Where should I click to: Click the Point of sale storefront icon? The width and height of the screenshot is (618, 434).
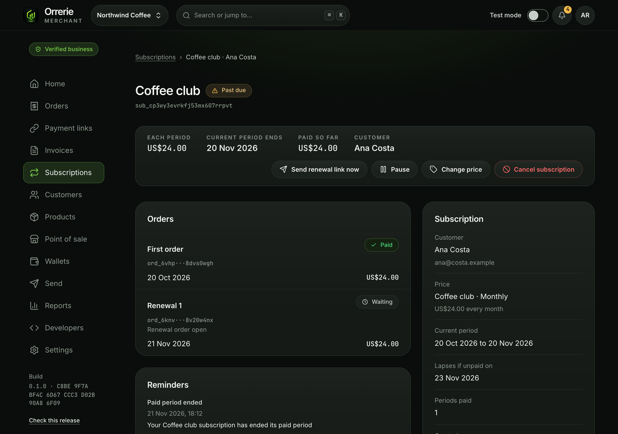(x=34, y=239)
